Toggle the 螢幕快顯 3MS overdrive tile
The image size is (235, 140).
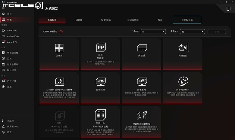[100, 88]
